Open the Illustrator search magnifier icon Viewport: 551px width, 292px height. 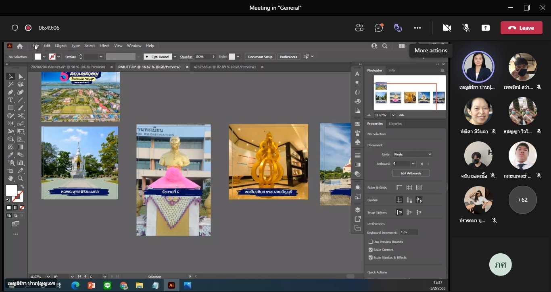click(x=385, y=46)
